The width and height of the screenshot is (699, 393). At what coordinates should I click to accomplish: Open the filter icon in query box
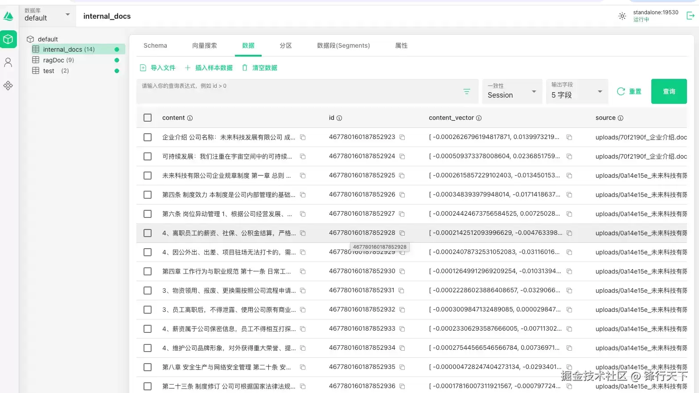coord(467,91)
